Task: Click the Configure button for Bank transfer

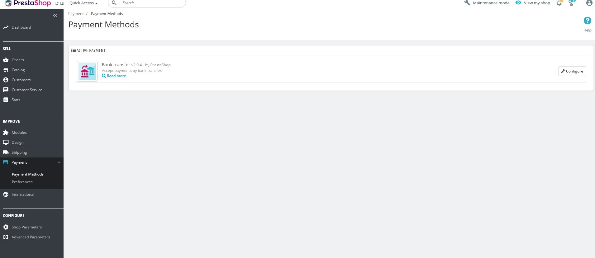Action: pos(572,71)
